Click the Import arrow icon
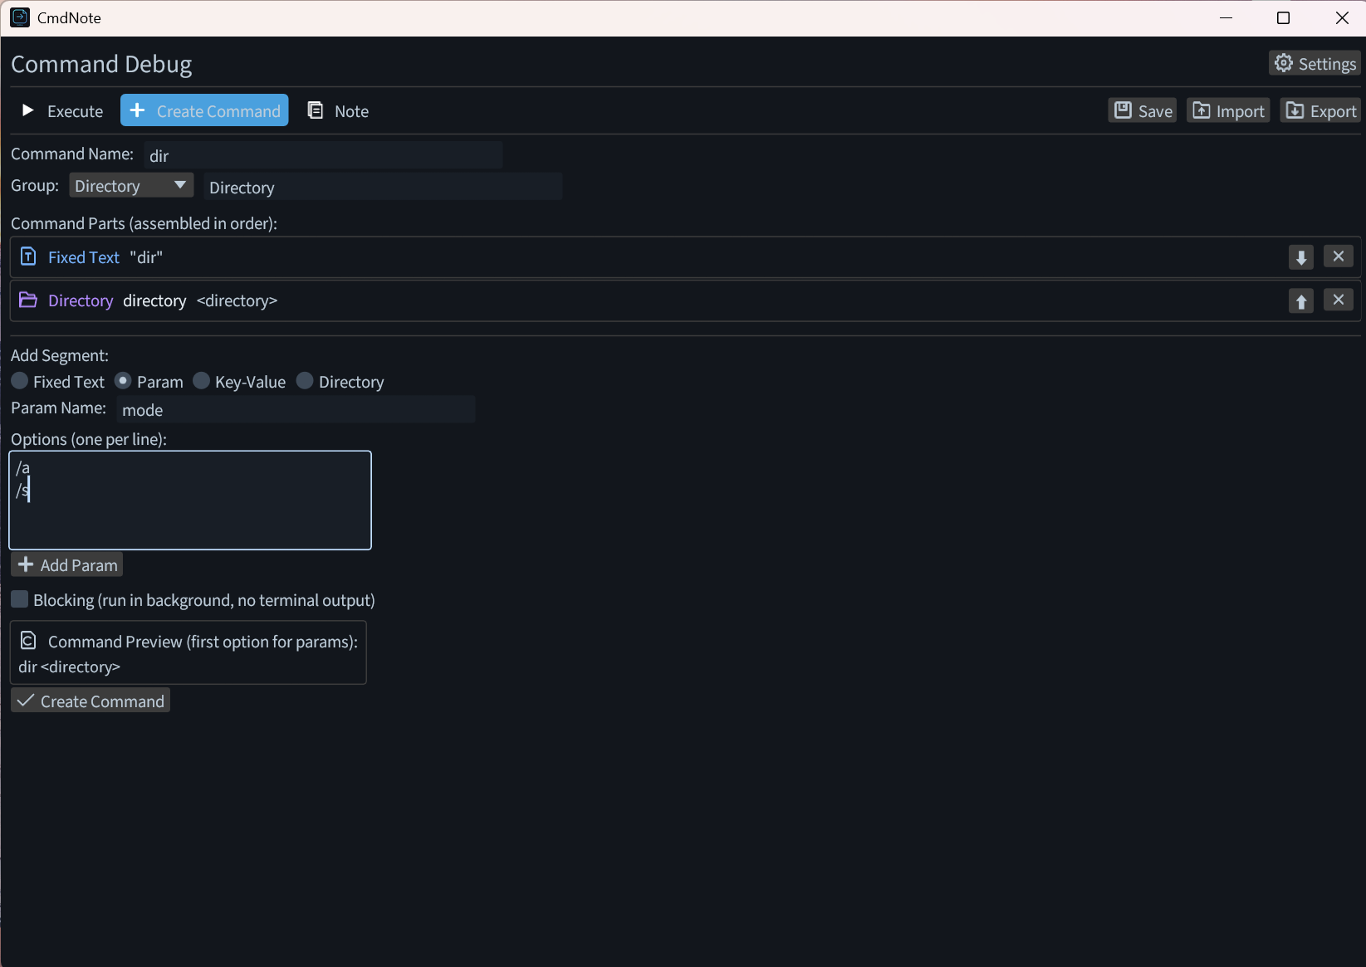The height and width of the screenshot is (967, 1366). pos(1201,110)
